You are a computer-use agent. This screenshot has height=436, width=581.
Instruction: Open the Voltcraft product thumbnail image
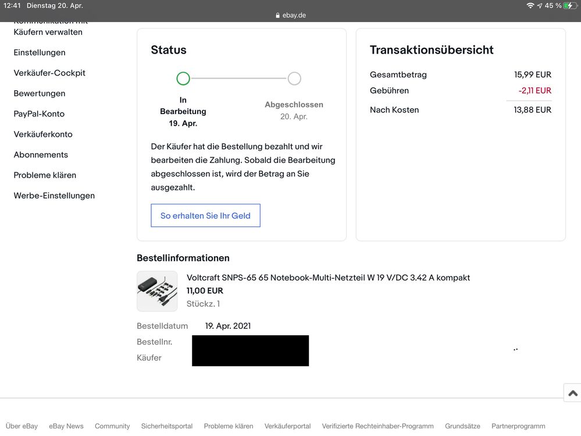point(157,291)
